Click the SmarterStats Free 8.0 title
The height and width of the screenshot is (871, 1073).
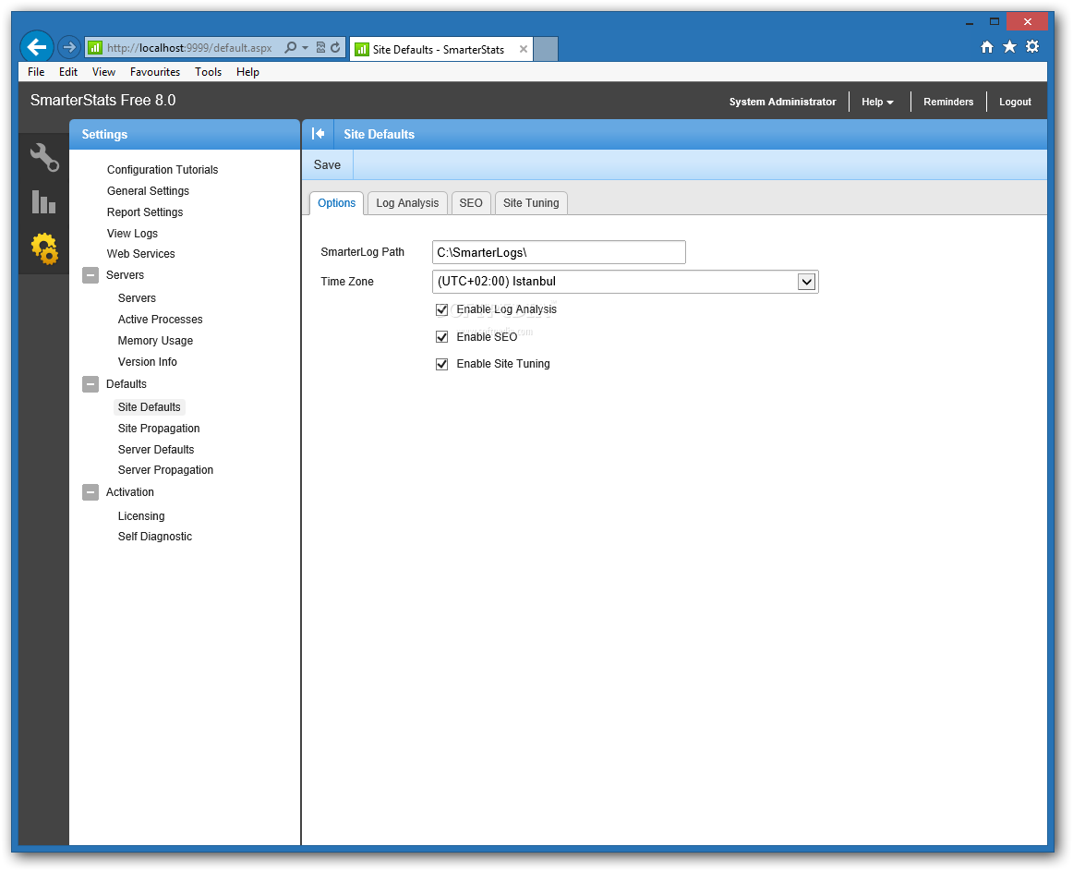point(102,101)
